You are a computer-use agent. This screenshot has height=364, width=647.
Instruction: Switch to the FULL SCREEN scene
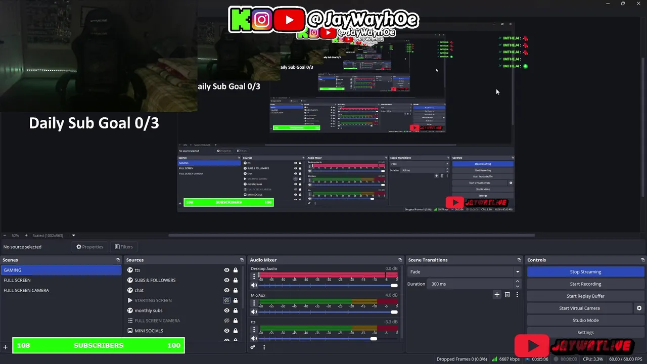61,280
